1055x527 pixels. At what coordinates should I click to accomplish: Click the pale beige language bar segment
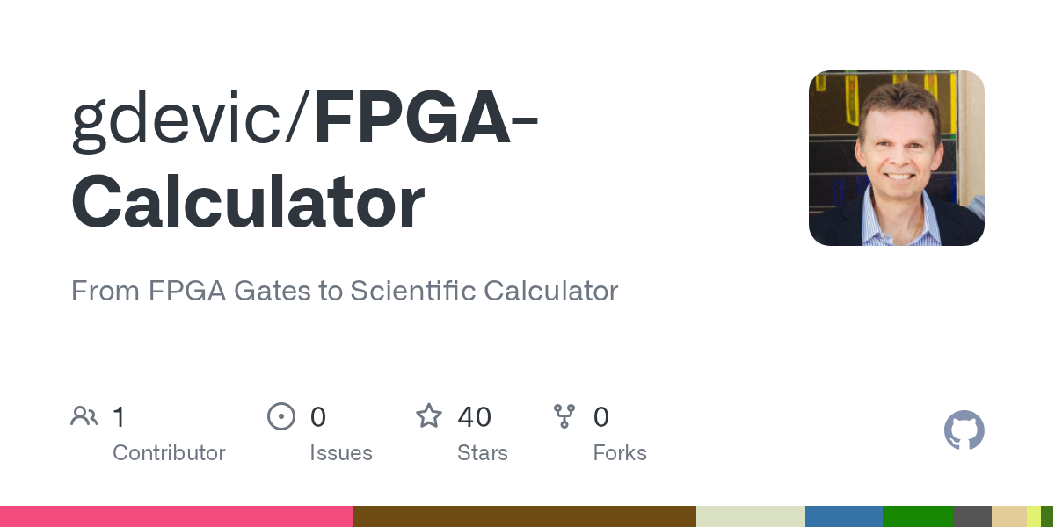[x=1009, y=516]
